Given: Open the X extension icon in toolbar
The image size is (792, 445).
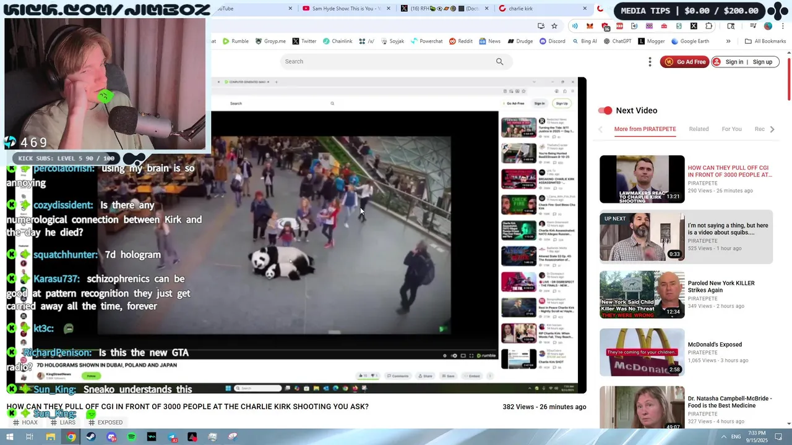Looking at the screenshot, I should point(694,26).
